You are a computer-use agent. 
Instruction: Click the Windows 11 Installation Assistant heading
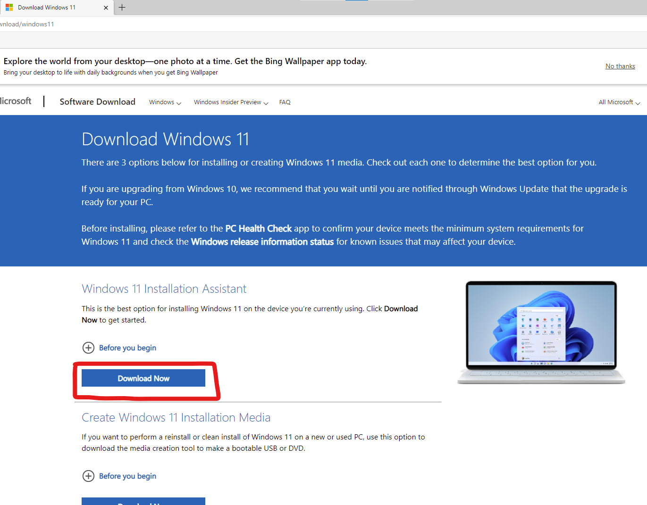pyautogui.click(x=164, y=289)
